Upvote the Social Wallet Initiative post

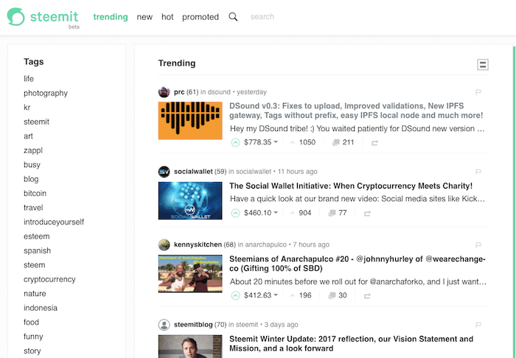[x=235, y=213]
